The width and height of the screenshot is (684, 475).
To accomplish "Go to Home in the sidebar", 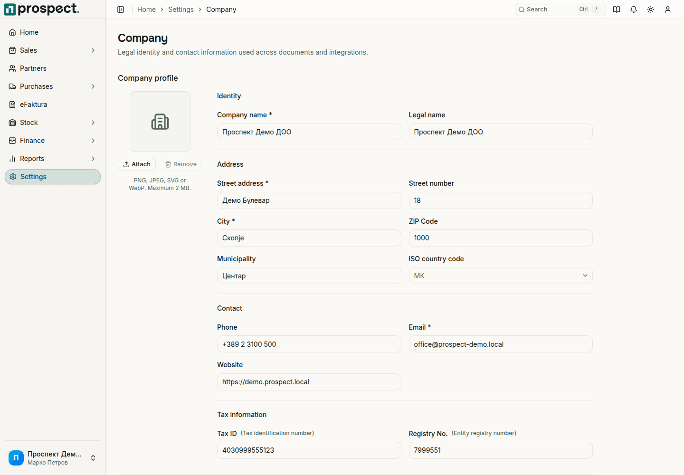I will click(x=53, y=32).
